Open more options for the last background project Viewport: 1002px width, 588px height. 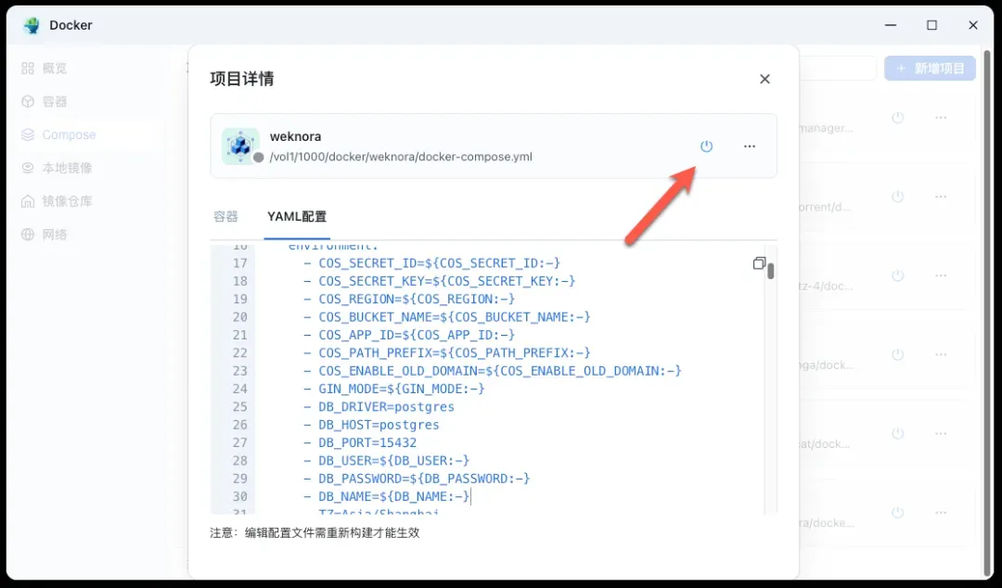point(941,513)
